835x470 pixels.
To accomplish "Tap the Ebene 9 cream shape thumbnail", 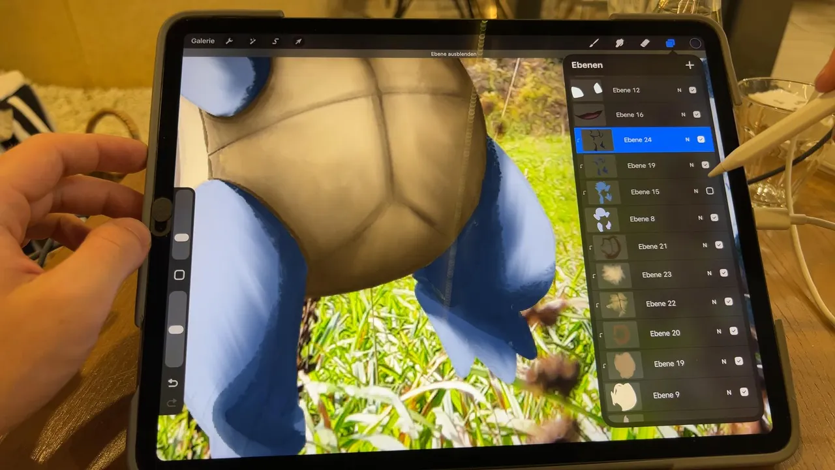I will pyautogui.click(x=624, y=397).
